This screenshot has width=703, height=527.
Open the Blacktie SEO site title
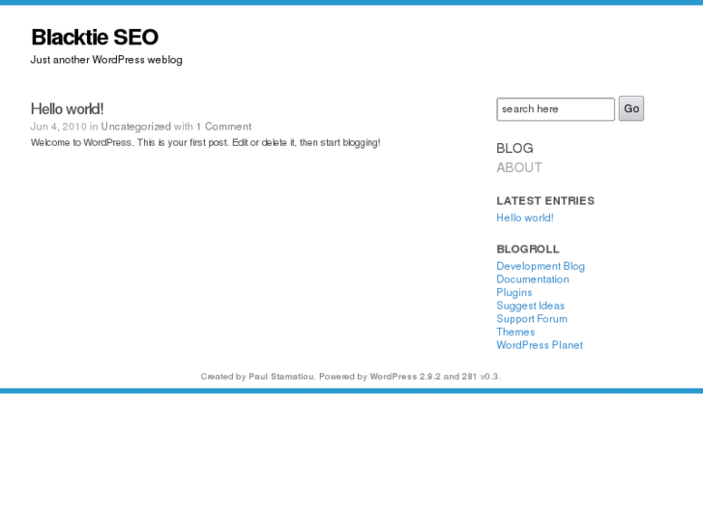95,37
